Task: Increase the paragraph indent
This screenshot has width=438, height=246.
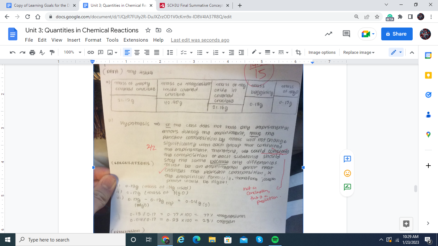Action: [241, 53]
